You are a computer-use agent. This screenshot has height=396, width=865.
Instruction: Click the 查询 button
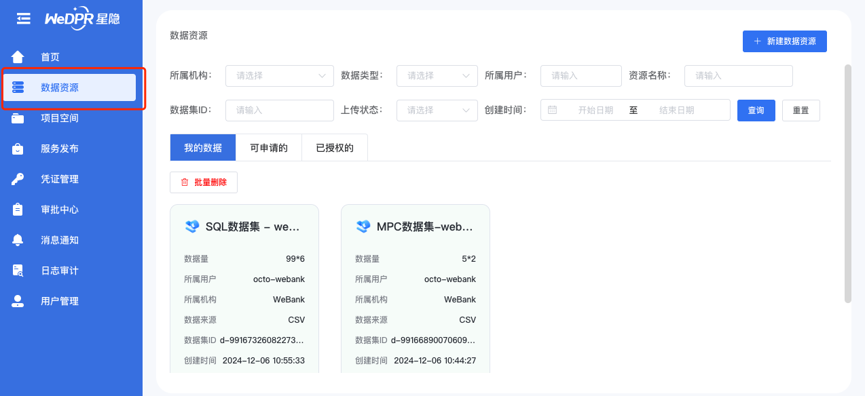pos(756,111)
